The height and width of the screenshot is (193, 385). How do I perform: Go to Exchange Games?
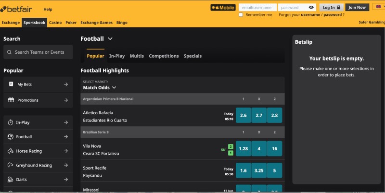97,23
